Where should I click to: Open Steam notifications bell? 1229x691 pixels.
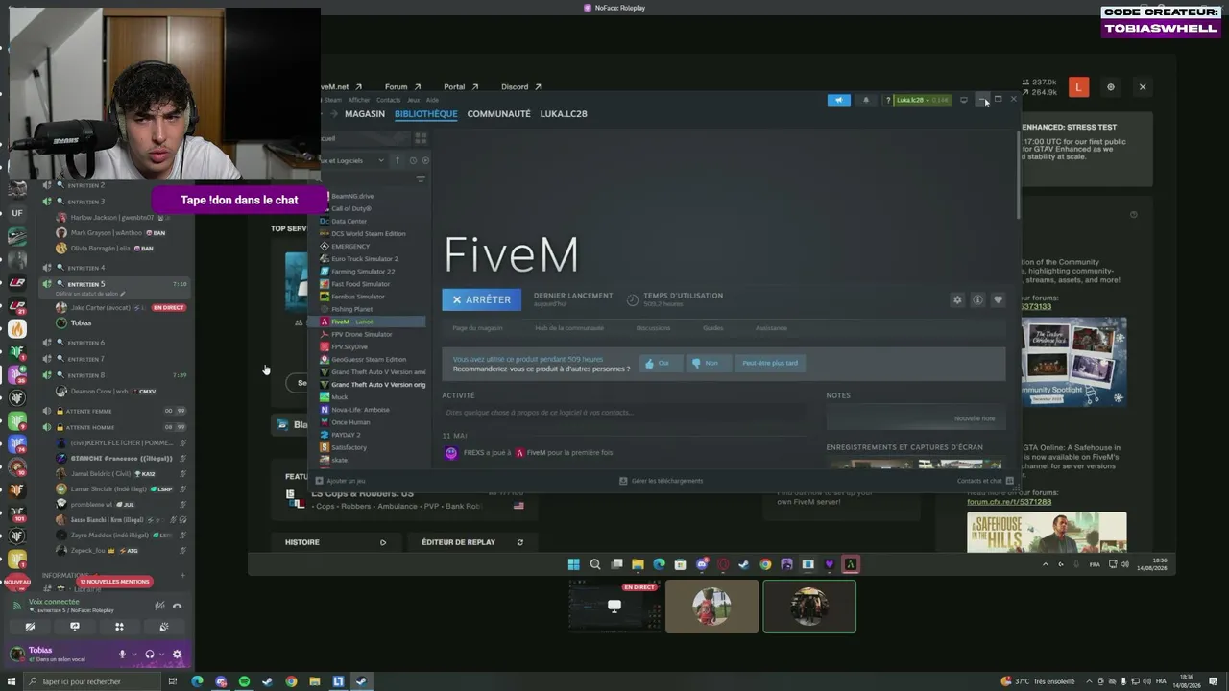(x=865, y=100)
